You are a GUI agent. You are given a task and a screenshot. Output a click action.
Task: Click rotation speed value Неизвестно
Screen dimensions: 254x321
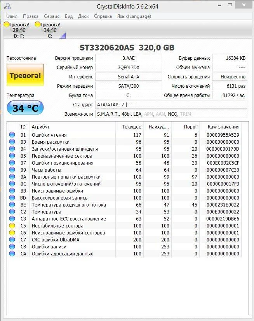230,77
